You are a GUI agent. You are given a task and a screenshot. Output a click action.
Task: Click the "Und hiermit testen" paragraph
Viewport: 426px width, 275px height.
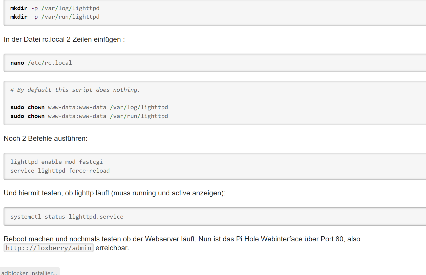tap(115, 193)
